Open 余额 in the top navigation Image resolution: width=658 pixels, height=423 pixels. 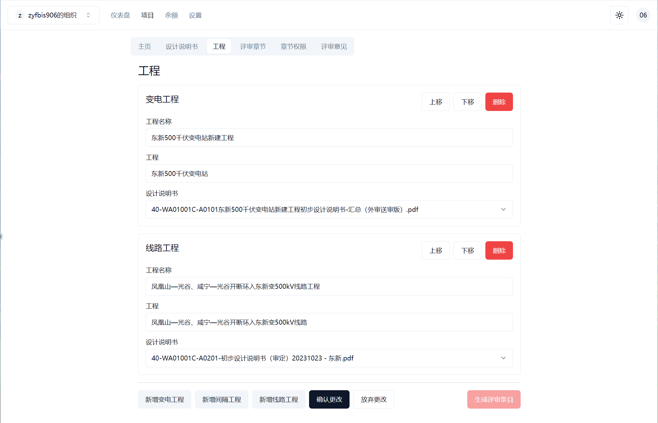[171, 15]
